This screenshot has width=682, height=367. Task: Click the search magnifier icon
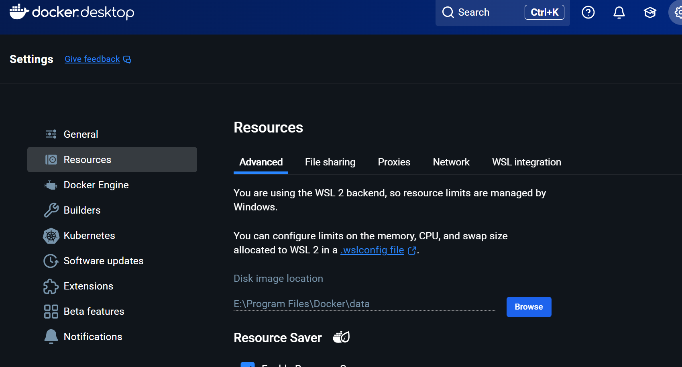448,12
